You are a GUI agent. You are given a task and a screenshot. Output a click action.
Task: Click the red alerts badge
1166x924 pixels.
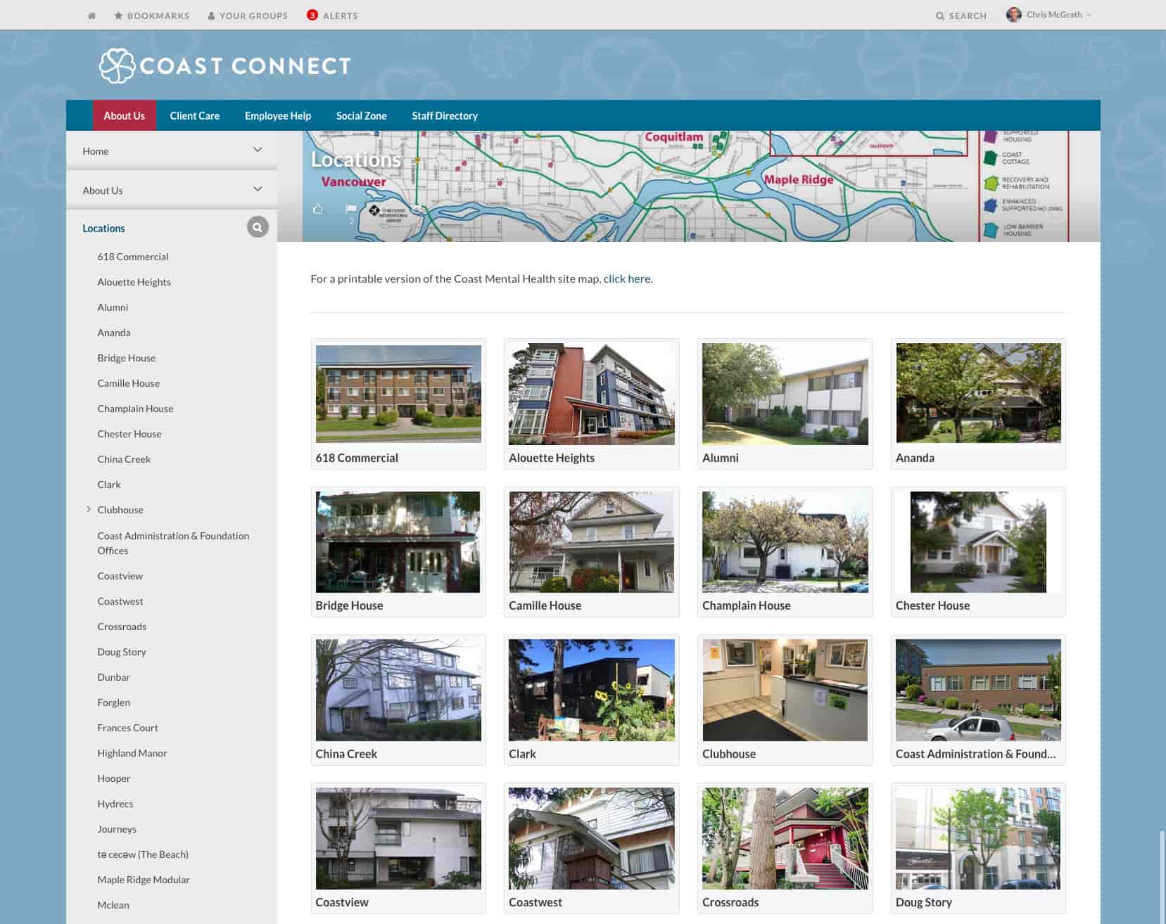coord(312,15)
